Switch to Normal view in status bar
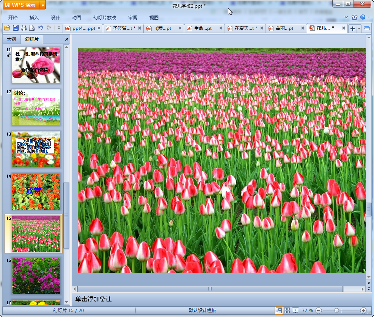This screenshot has width=374, height=317. click(x=279, y=311)
